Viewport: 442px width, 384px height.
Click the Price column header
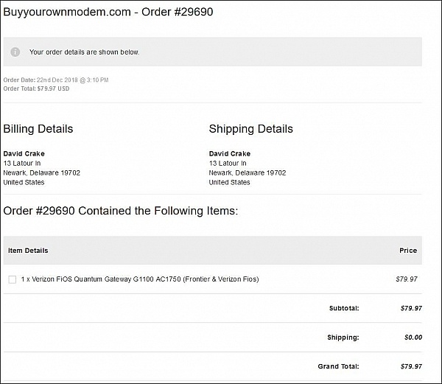408,251
